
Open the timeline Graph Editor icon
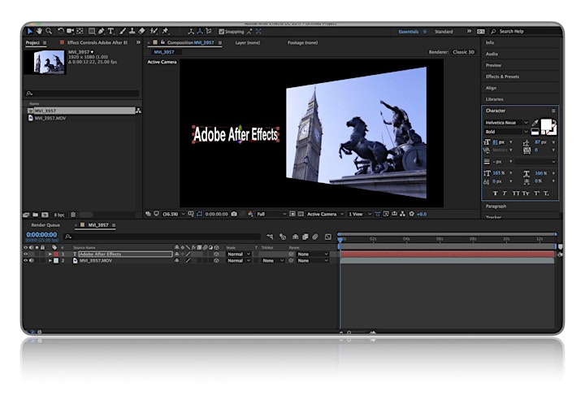point(328,237)
